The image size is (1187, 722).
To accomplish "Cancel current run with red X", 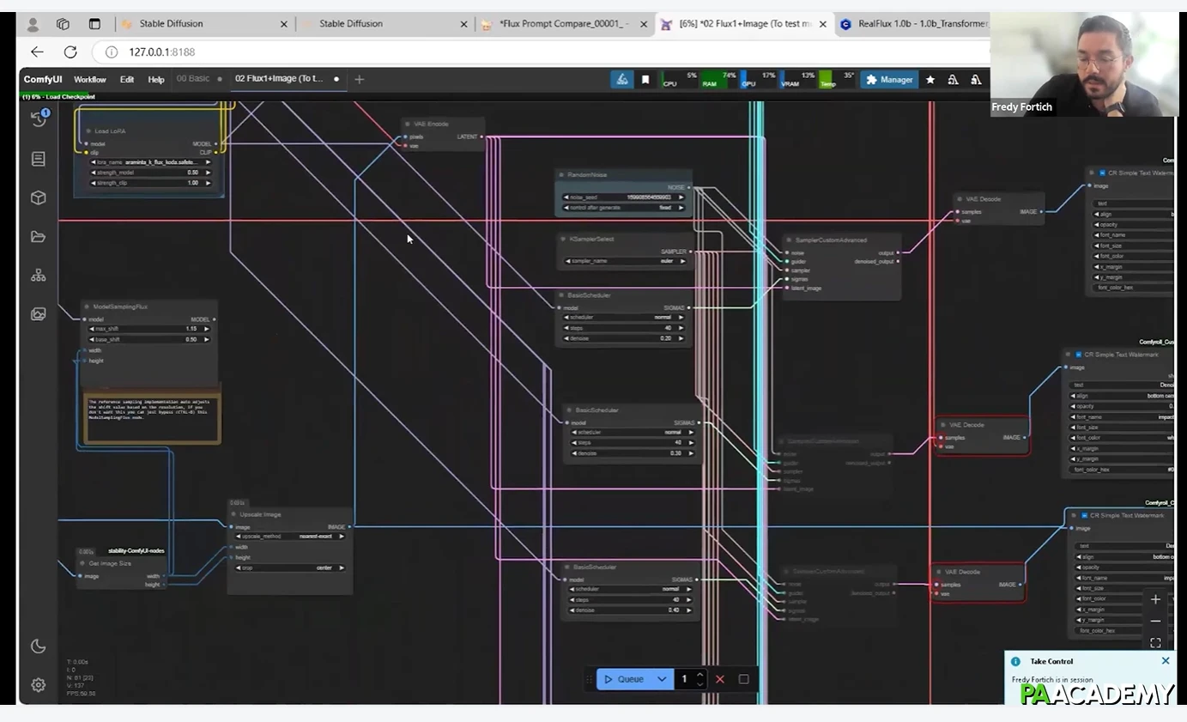I will pos(720,679).
